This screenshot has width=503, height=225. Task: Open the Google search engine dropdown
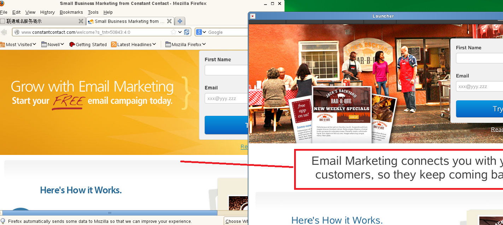click(201, 32)
